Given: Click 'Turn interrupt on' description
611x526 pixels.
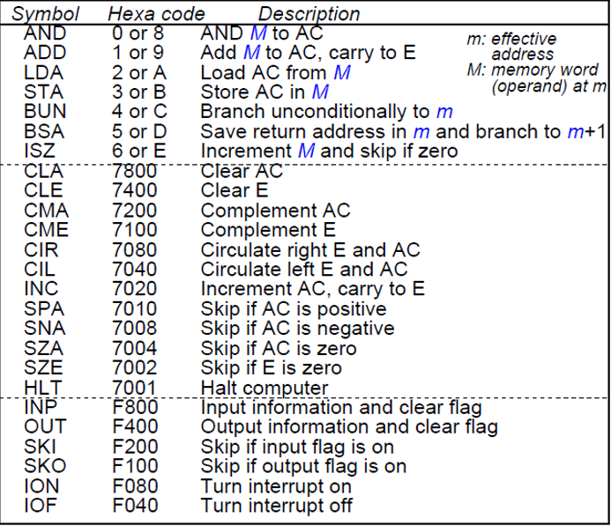Looking at the screenshot, I should click(x=276, y=486).
